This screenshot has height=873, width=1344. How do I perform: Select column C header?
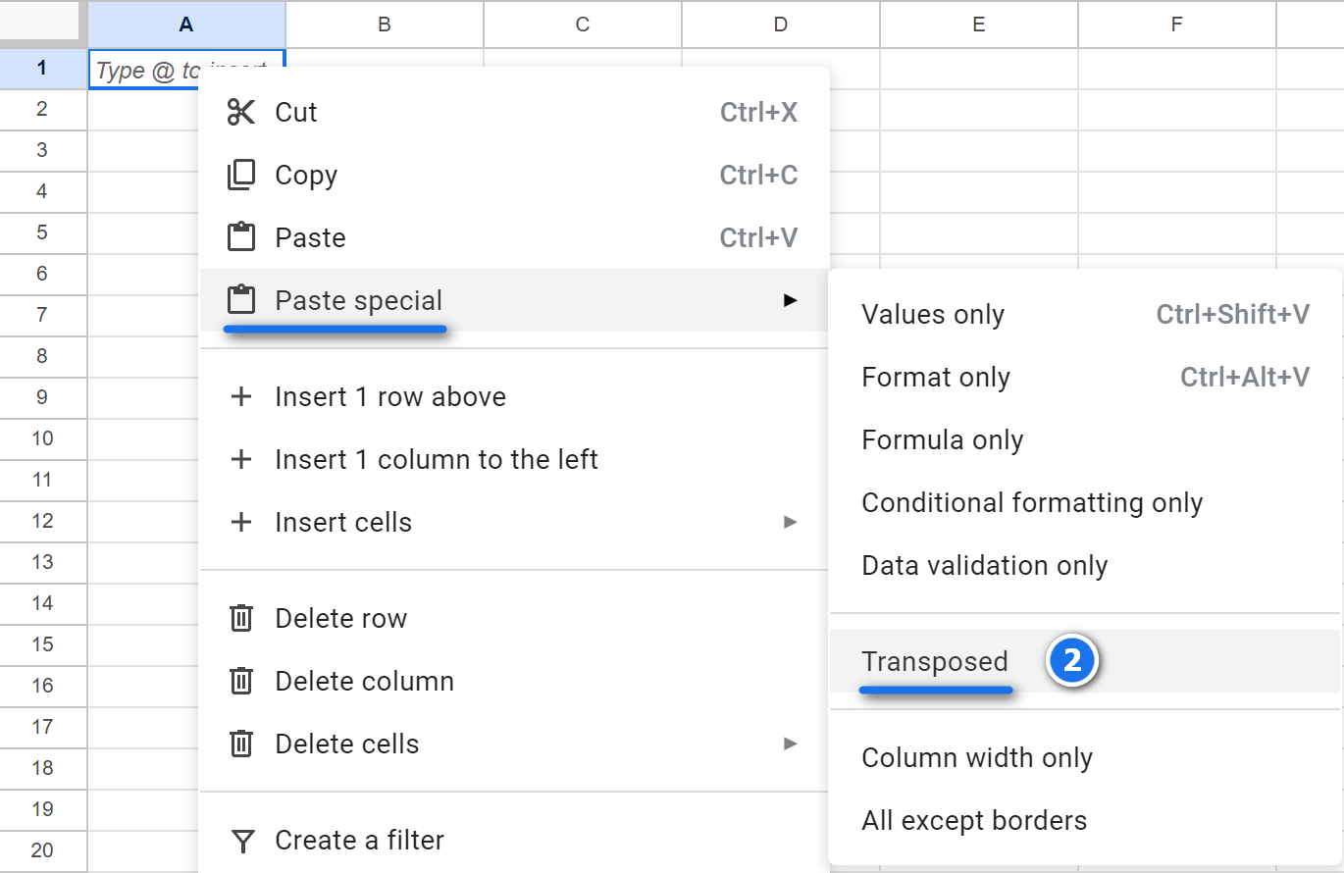coord(583,25)
